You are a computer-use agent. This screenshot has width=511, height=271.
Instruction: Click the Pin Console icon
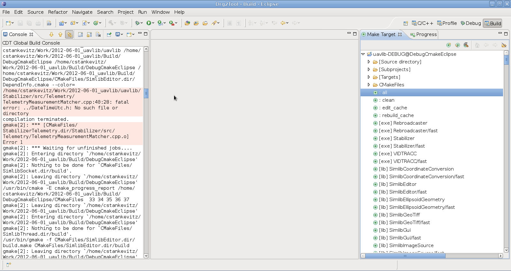109,34
